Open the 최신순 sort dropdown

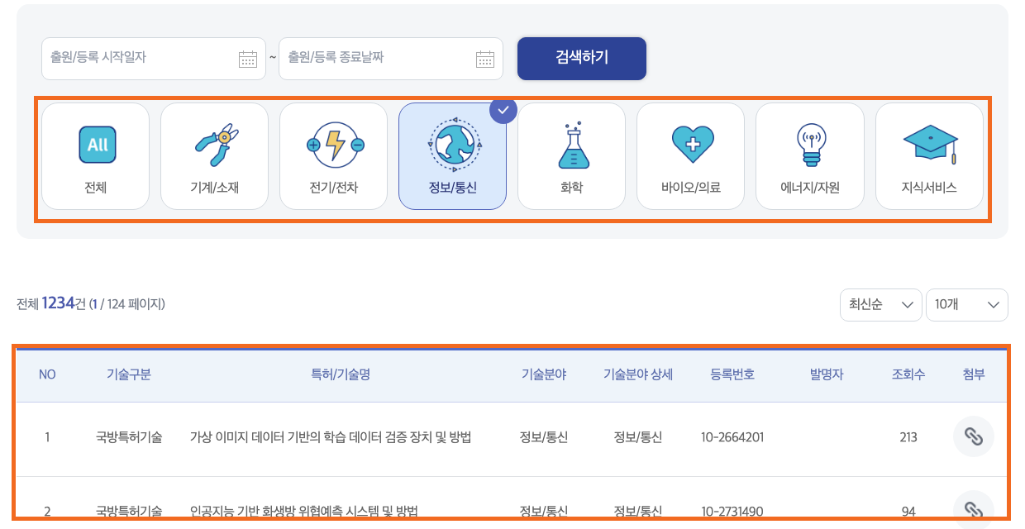pos(881,304)
